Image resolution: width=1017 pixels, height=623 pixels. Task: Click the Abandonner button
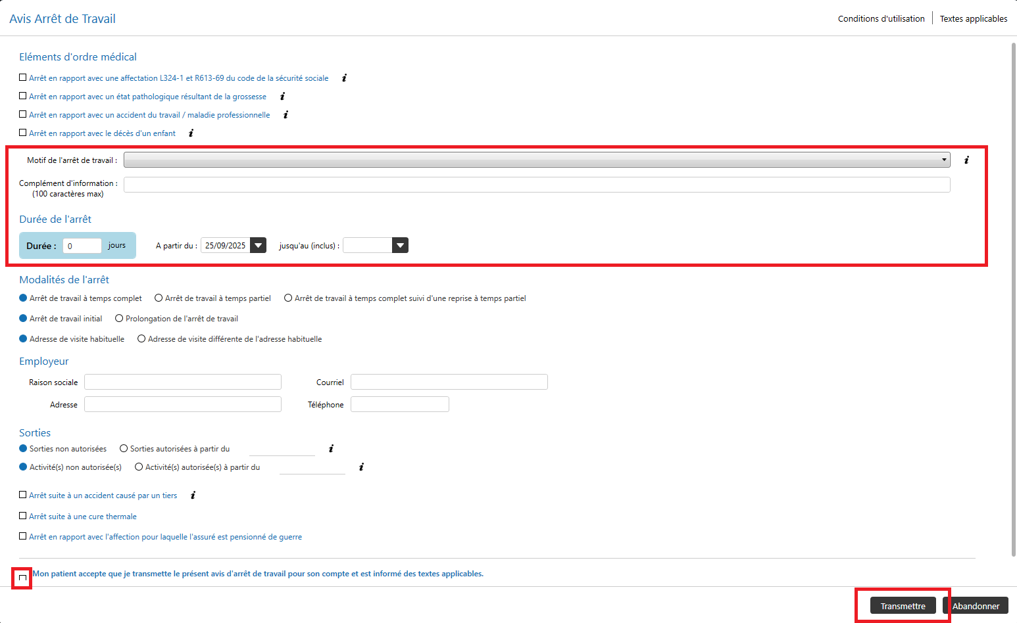[976, 606]
